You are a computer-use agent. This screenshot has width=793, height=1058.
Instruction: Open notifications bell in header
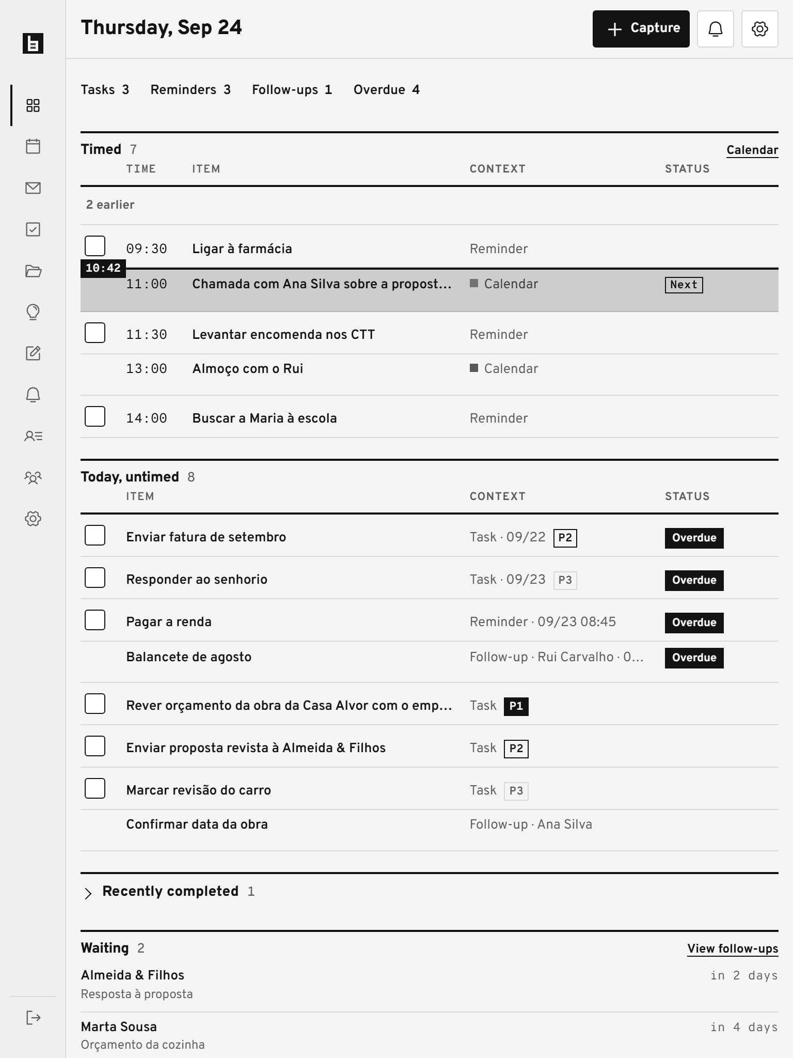[716, 29]
